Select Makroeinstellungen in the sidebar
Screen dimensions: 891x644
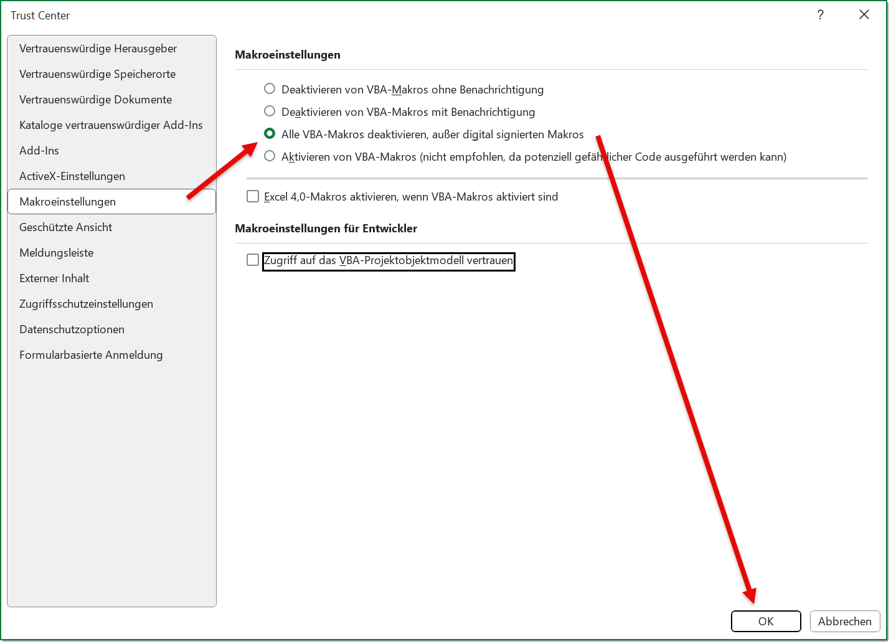[67, 202]
